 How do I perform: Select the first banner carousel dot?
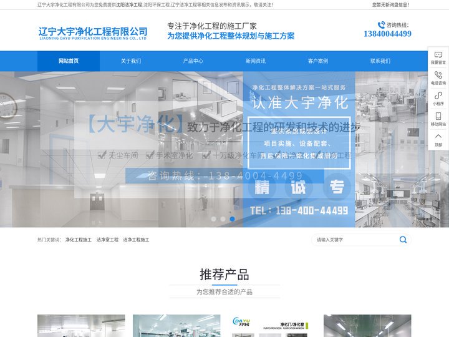(x=214, y=219)
